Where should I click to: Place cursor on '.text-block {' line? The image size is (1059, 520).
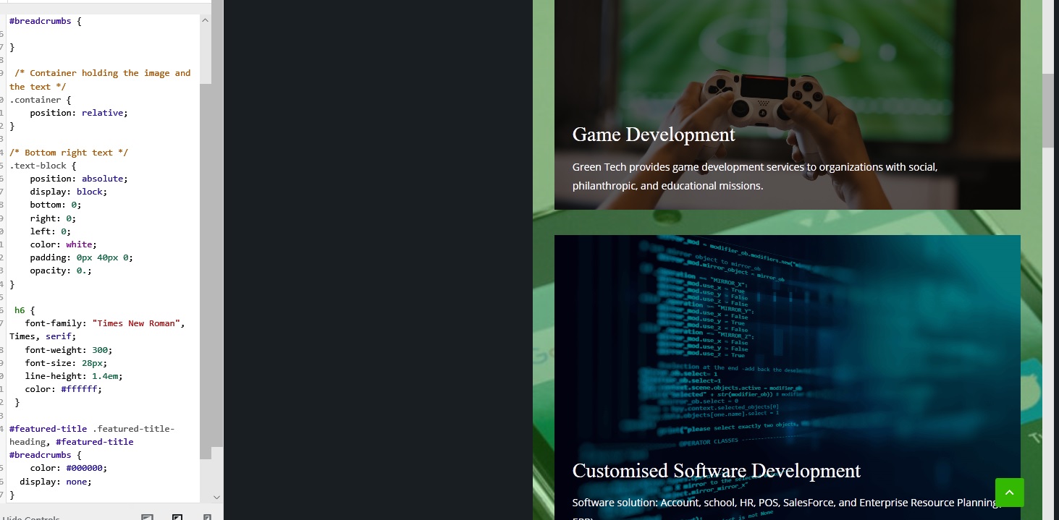click(43, 166)
